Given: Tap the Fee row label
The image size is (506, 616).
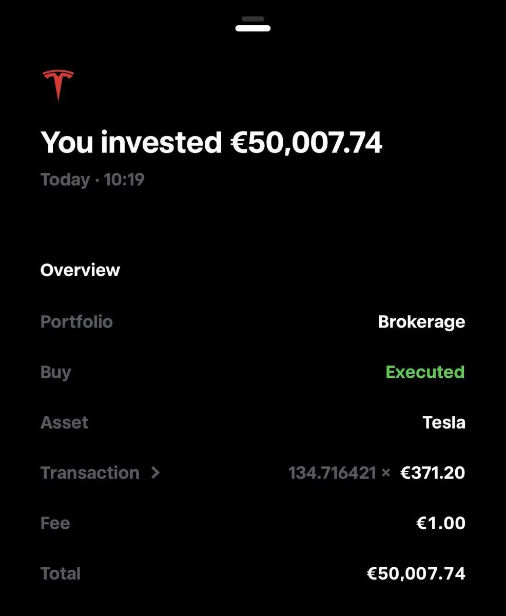Looking at the screenshot, I should pos(55,523).
